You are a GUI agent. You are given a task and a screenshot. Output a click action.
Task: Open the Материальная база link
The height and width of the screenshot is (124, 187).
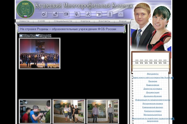point(153,115)
